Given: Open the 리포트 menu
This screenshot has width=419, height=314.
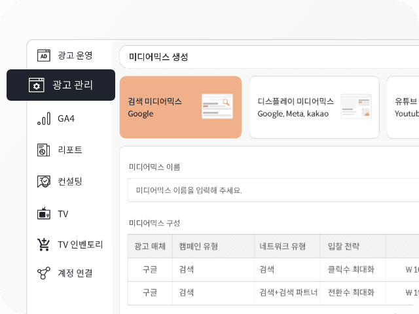Looking at the screenshot, I should point(70,150).
